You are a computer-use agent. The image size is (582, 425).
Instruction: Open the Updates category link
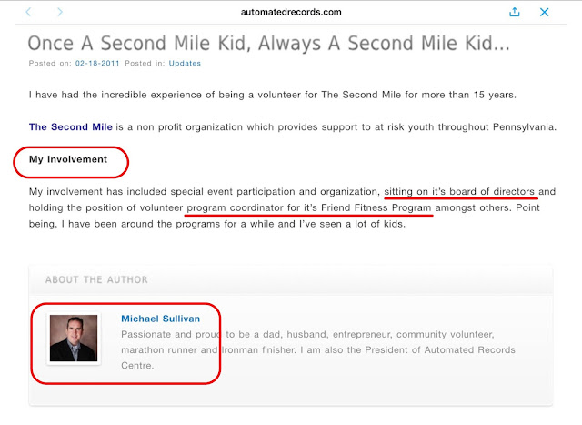[x=186, y=64]
